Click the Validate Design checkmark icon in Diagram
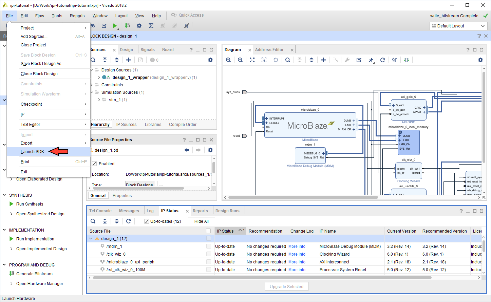The height and width of the screenshot is (302, 491). pyautogui.click(x=359, y=60)
